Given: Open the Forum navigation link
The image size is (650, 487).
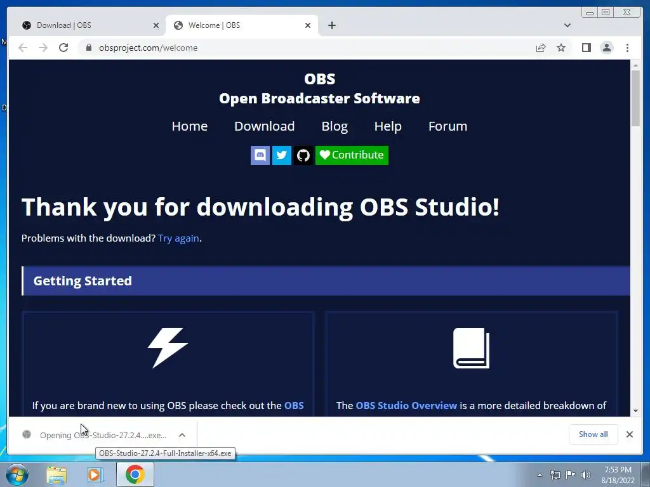Looking at the screenshot, I should 448,126.
